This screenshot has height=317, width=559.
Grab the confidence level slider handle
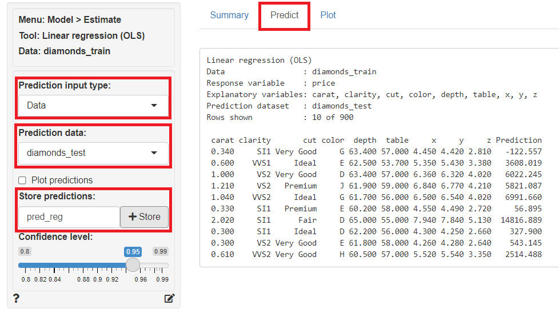(x=133, y=265)
